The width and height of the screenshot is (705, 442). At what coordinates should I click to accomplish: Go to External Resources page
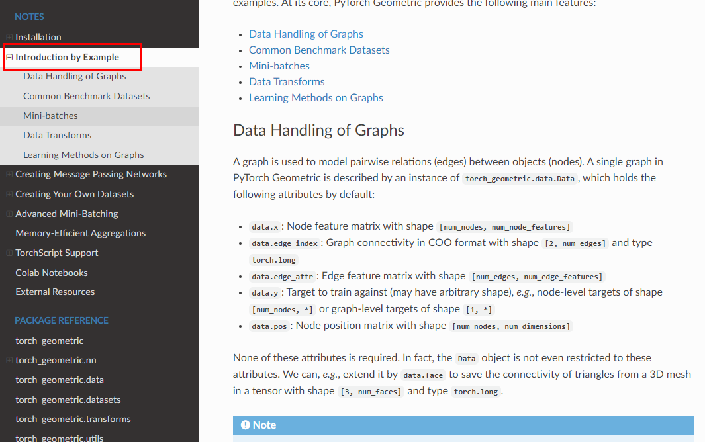(x=55, y=292)
